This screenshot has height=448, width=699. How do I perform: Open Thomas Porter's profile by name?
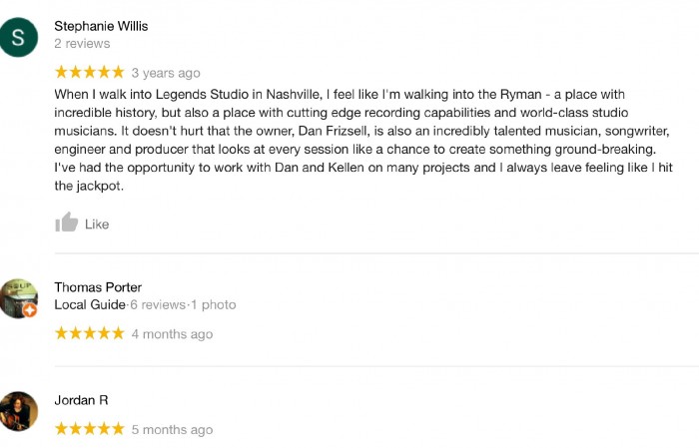click(x=98, y=287)
